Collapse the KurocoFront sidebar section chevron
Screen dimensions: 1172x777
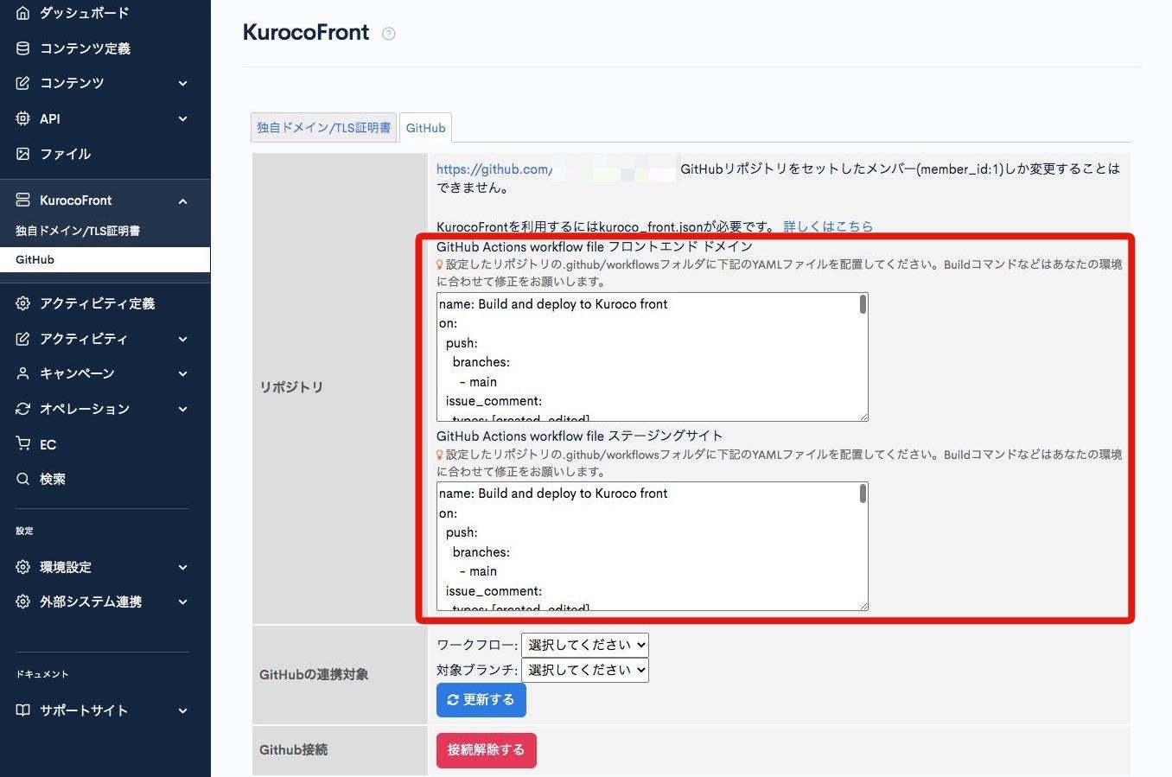[182, 201]
